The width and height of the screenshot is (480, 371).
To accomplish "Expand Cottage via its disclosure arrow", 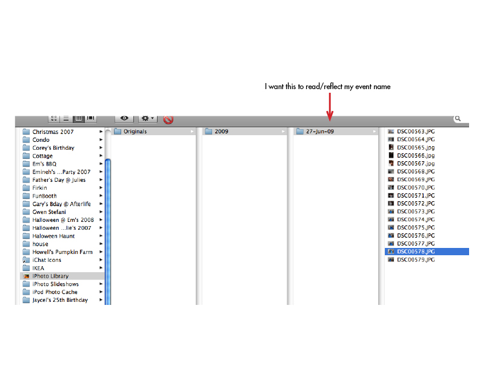I will (101, 156).
